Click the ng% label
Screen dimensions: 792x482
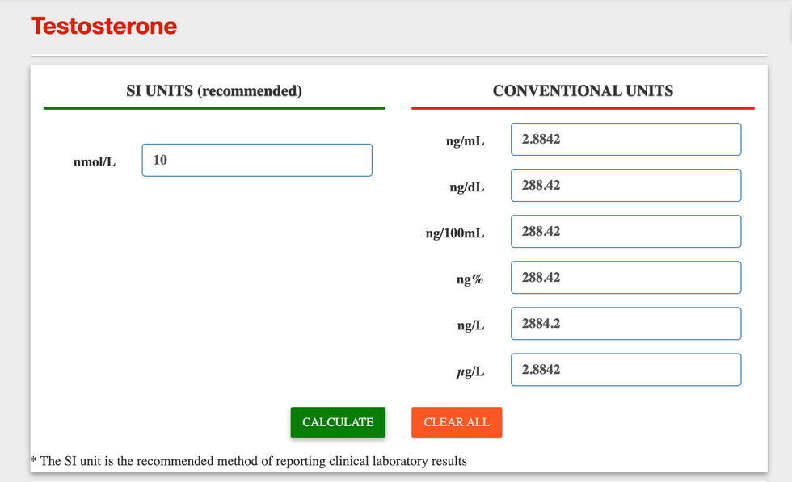470,279
